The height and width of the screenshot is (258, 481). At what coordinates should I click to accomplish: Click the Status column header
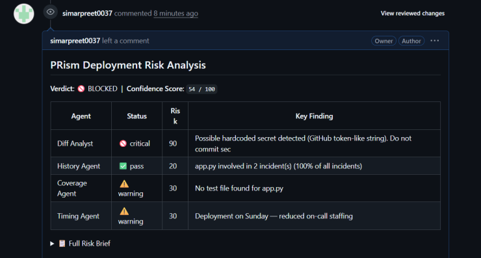(136, 116)
